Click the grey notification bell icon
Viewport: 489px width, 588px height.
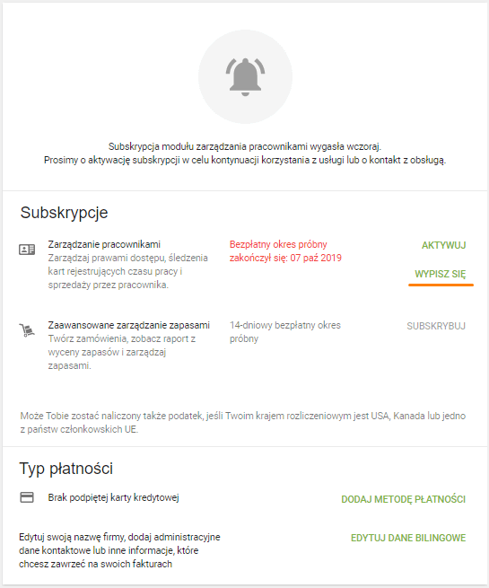click(x=246, y=77)
